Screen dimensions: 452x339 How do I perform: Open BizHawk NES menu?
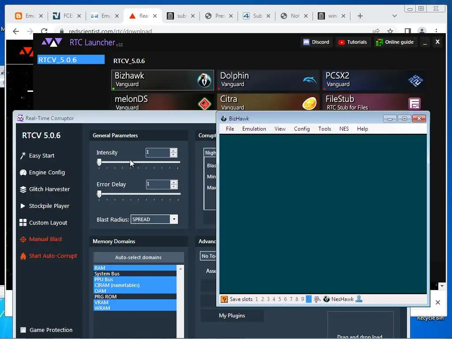[344, 129]
